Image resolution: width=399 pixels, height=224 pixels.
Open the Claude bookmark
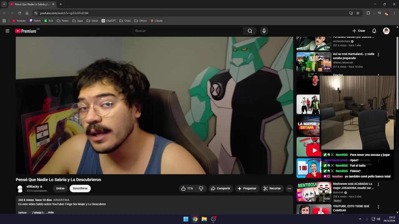[x=156, y=21]
